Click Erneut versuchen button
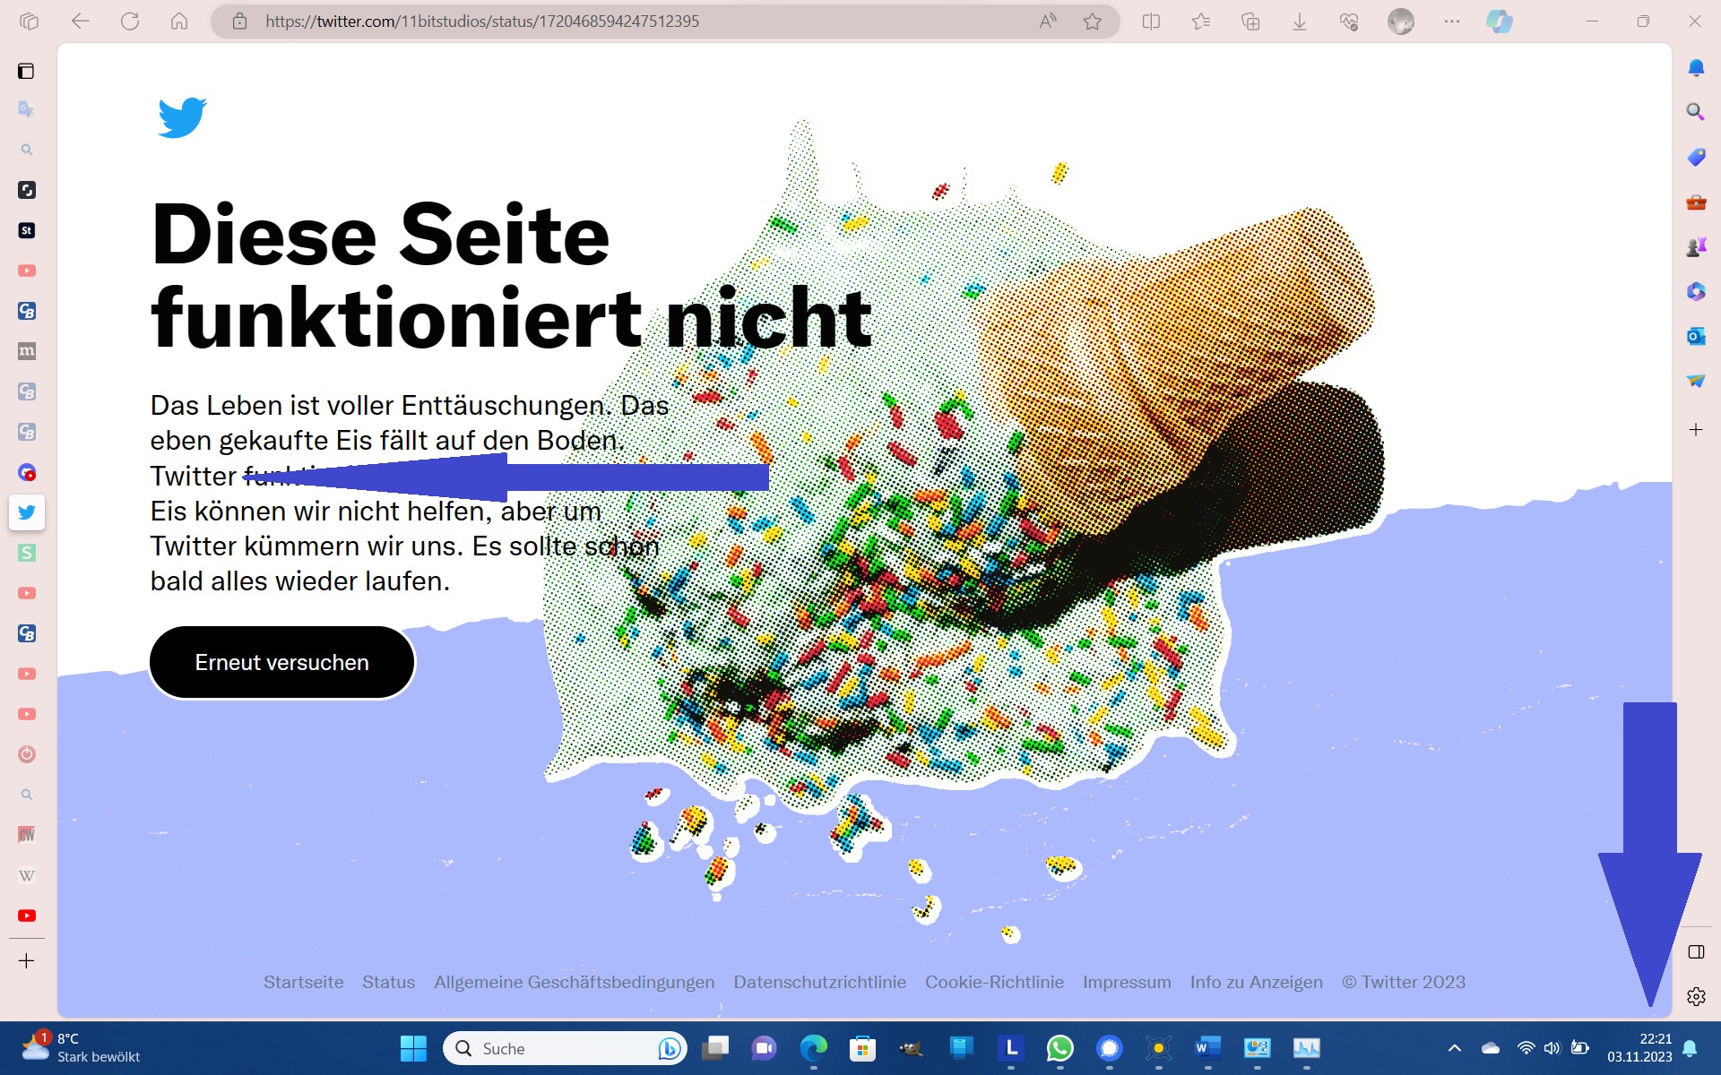The height and width of the screenshot is (1075, 1721). point(281,662)
